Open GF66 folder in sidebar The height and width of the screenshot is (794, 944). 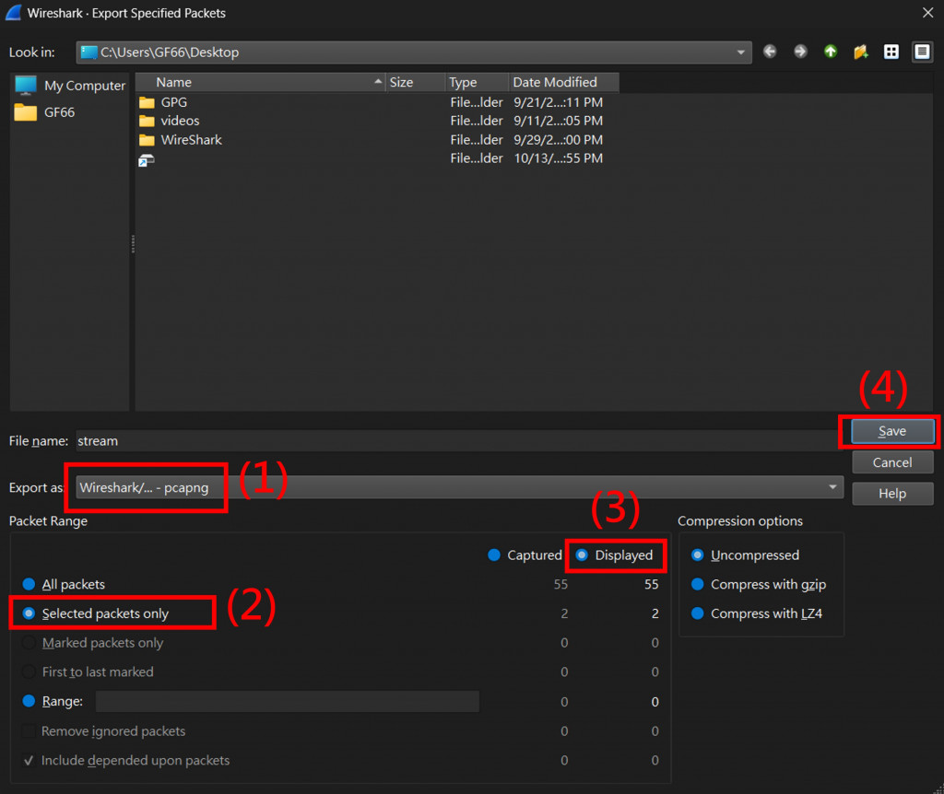pos(45,112)
